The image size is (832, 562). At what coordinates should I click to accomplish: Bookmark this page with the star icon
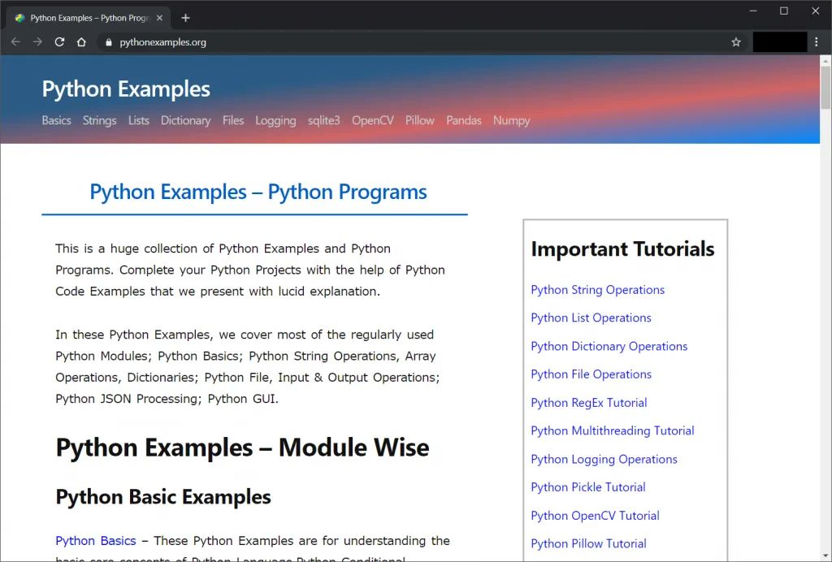(736, 42)
